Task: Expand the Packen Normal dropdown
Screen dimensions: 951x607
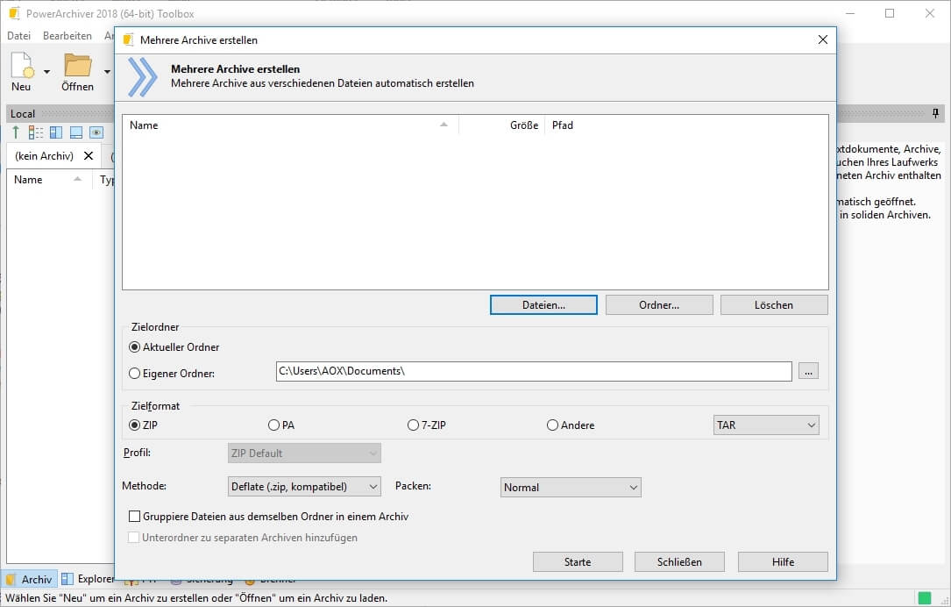Action: click(571, 487)
